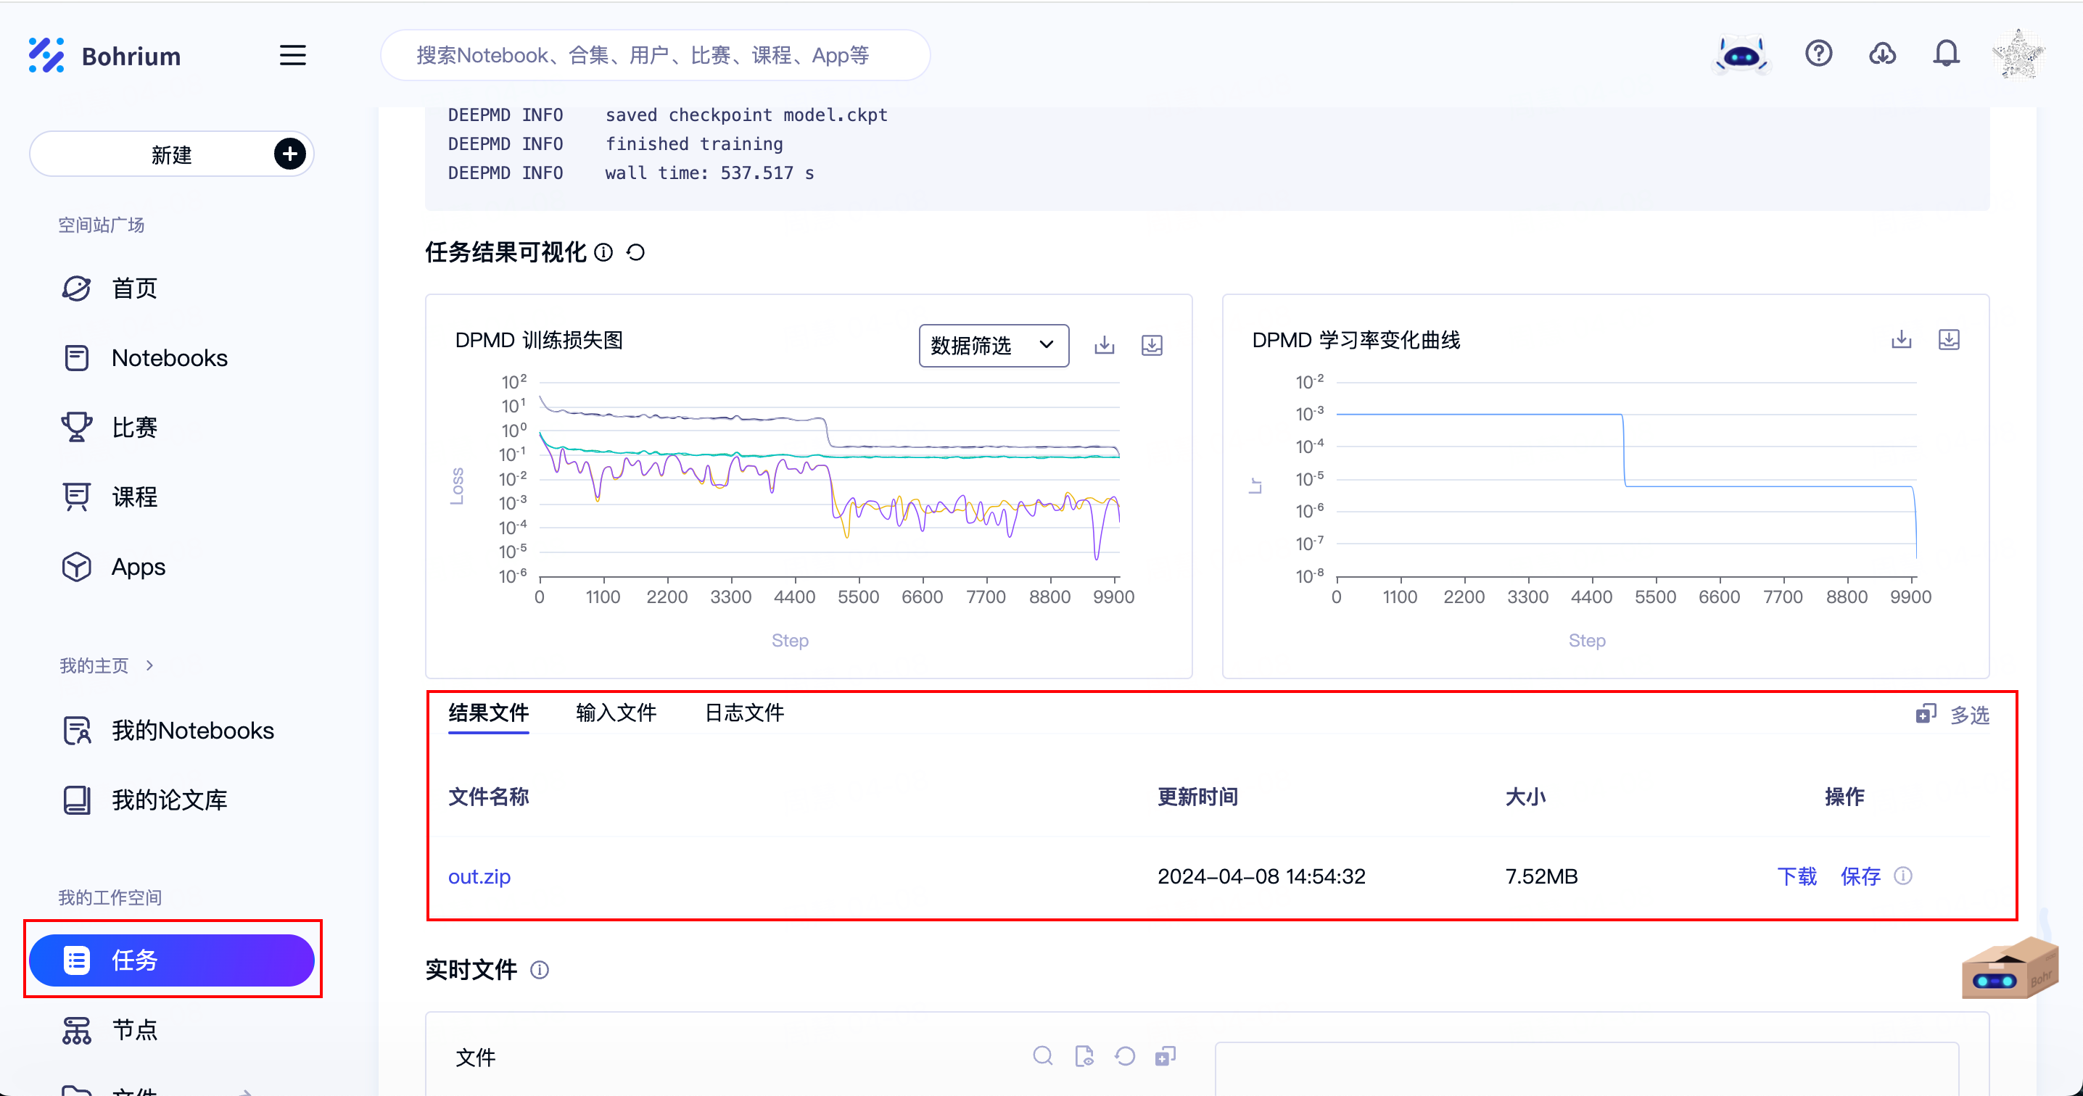Click the notification bell icon

click(x=1947, y=55)
